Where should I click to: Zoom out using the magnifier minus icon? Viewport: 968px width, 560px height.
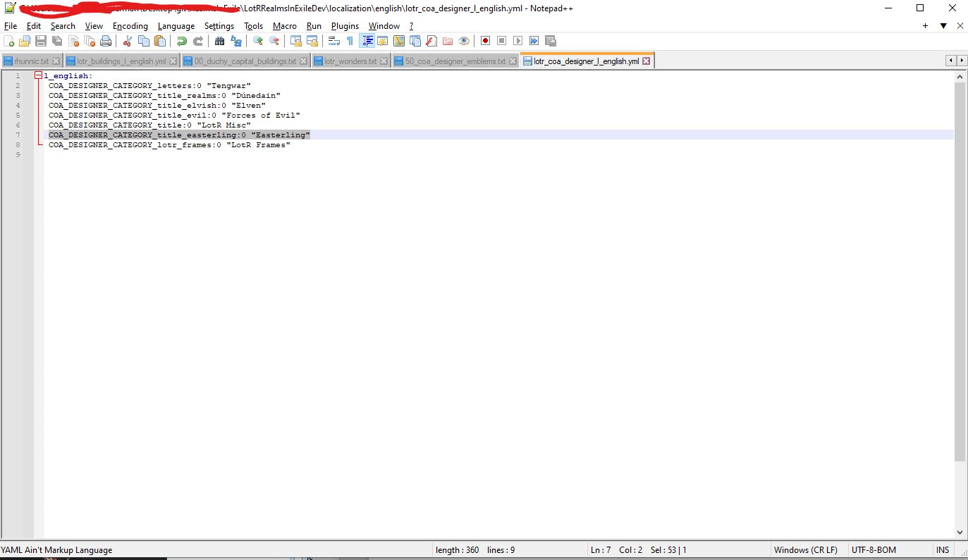[x=274, y=41]
